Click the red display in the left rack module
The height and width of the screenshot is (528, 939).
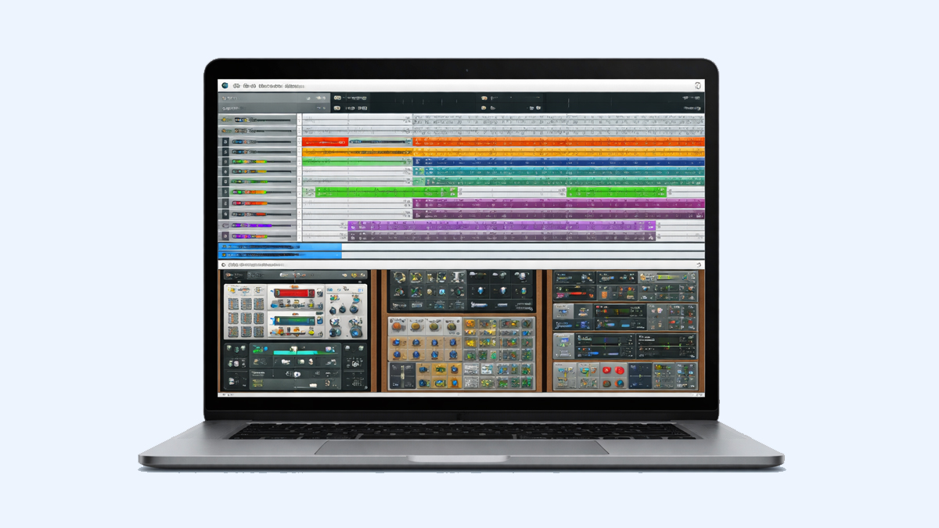[295, 294]
